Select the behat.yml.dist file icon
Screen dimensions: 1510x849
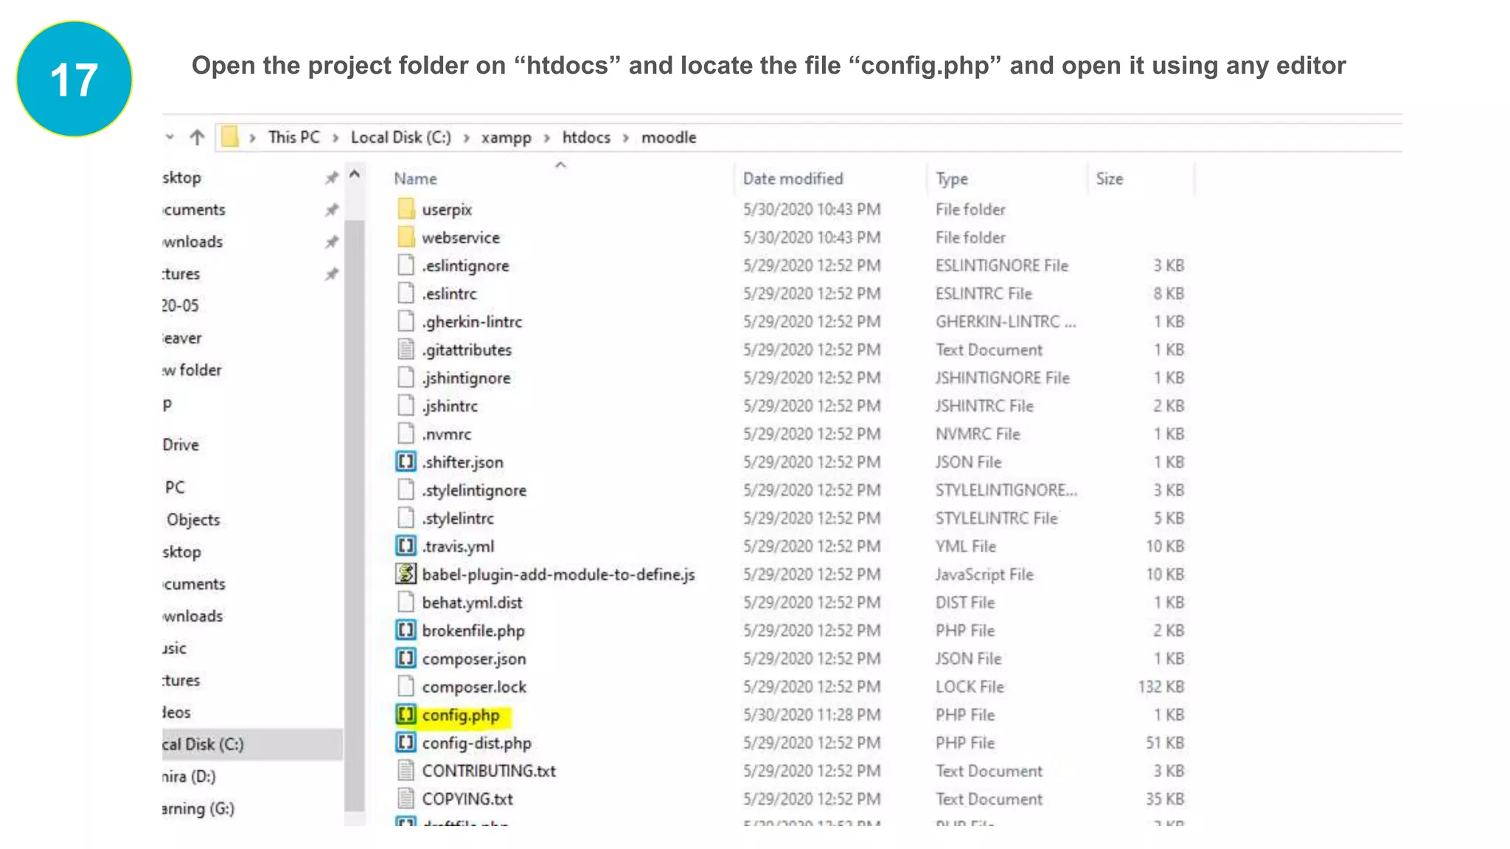coord(406,602)
